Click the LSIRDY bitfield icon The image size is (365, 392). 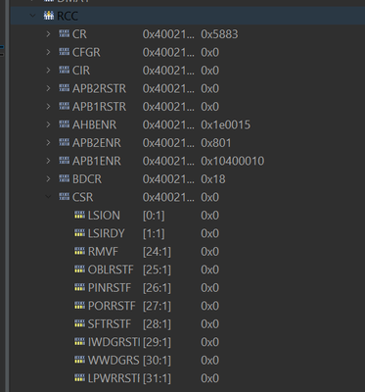(79, 232)
